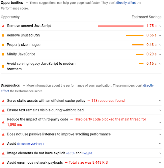Click red triangle beside Remove unused JavaScript

coord(3,26)
